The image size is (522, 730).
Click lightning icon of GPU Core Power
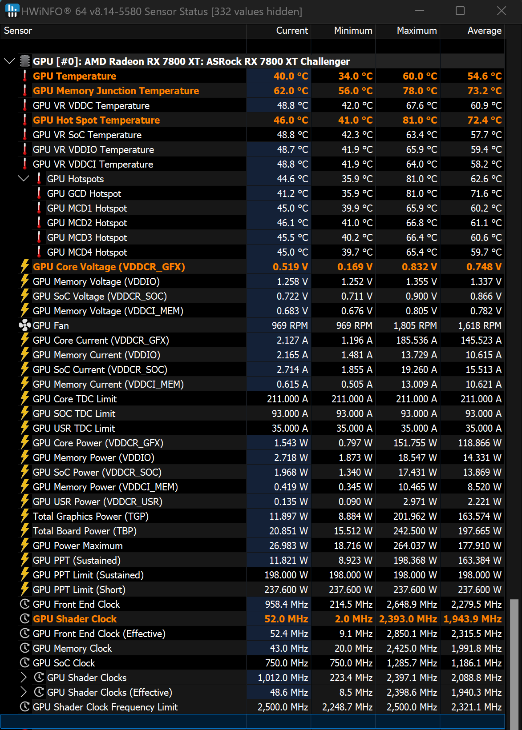click(25, 442)
